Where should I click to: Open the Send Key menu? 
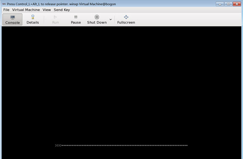click(x=62, y=10)
